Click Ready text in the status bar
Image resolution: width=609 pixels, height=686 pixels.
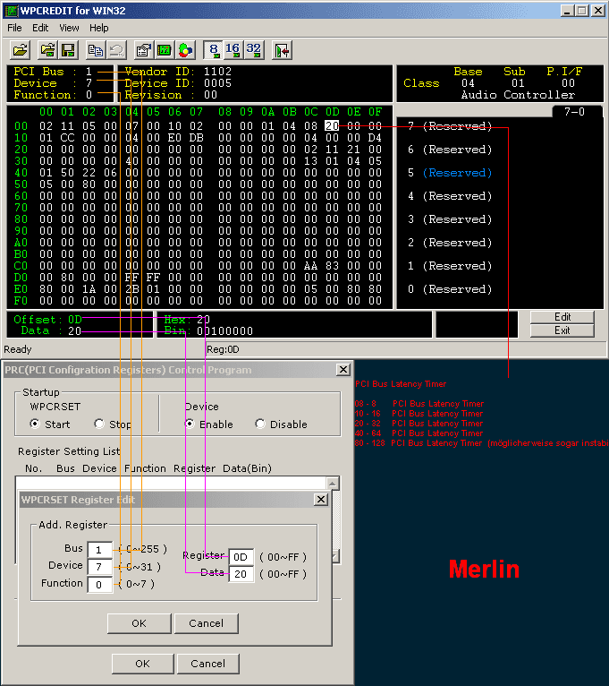coord(18,349)
